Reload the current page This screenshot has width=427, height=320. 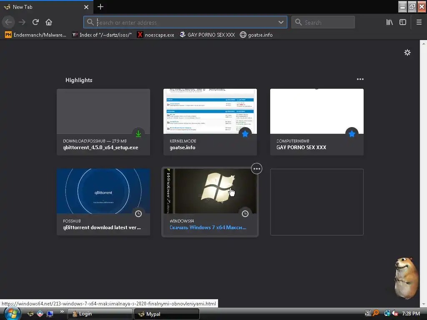(35, 22)
